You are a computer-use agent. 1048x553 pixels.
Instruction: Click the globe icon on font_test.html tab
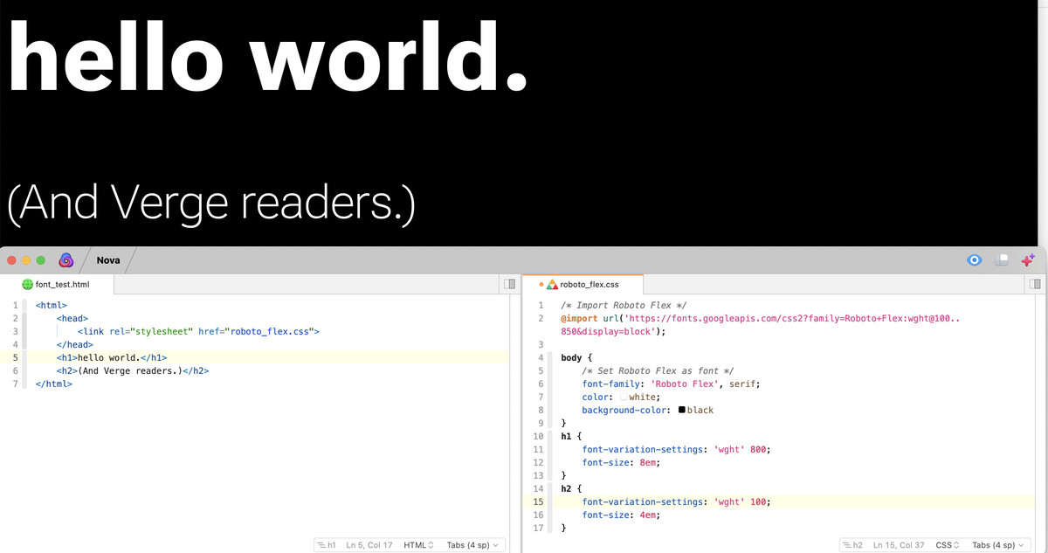click(x=28, y=285)
